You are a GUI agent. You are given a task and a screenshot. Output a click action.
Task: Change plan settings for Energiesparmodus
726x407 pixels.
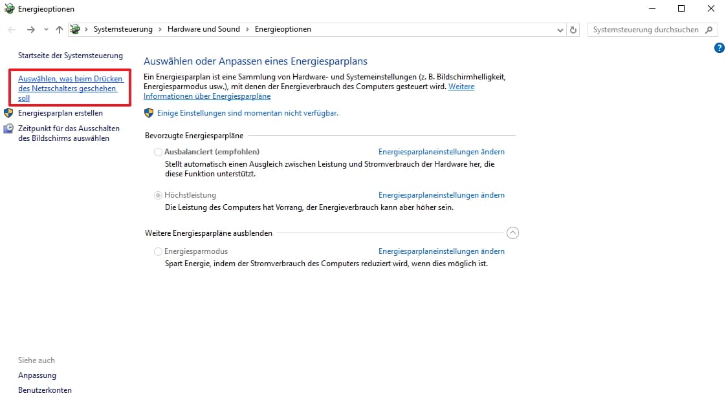(441, 251)
